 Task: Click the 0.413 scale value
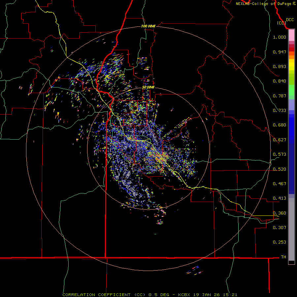point(280,198)
